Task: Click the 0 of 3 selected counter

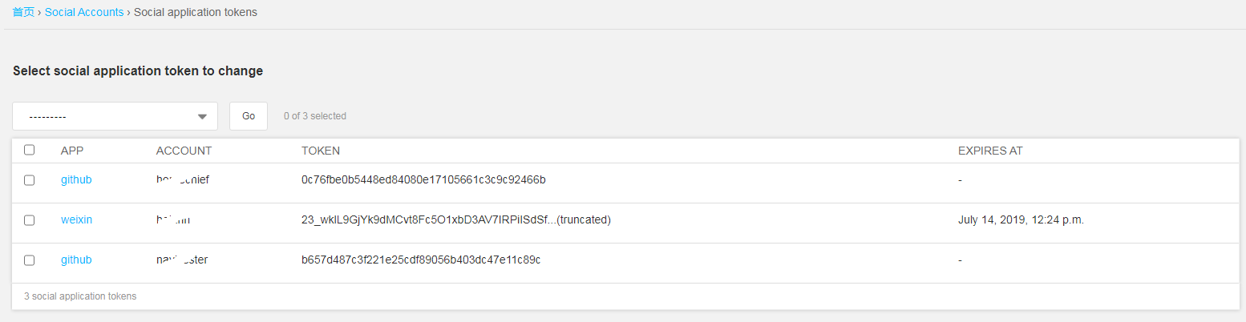Action: click(x=315, y=116)
